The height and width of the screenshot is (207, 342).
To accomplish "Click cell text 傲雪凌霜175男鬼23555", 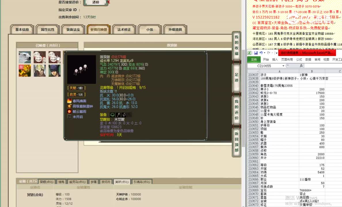I will click(x=277, y=86).
